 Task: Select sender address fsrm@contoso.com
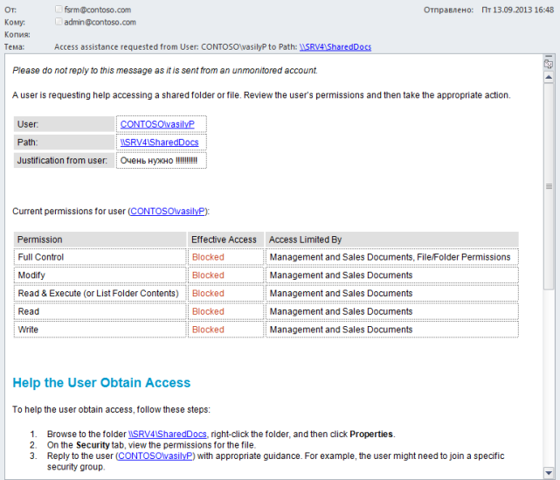pyautogui.click(x=98, y=10)
